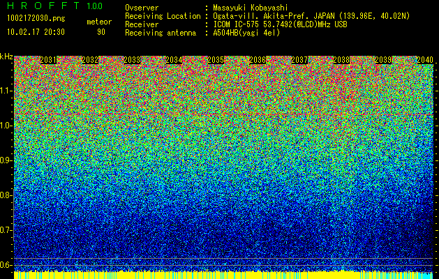
Task: Click the kHz axis unit label
Action: point(6,56)
